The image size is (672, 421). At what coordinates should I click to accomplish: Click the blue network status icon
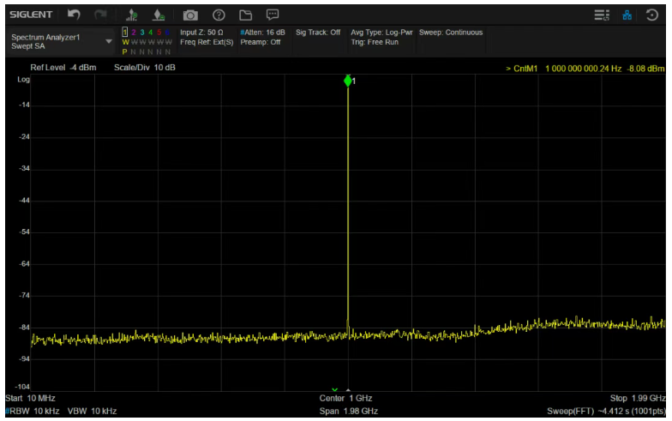(627, 15)
